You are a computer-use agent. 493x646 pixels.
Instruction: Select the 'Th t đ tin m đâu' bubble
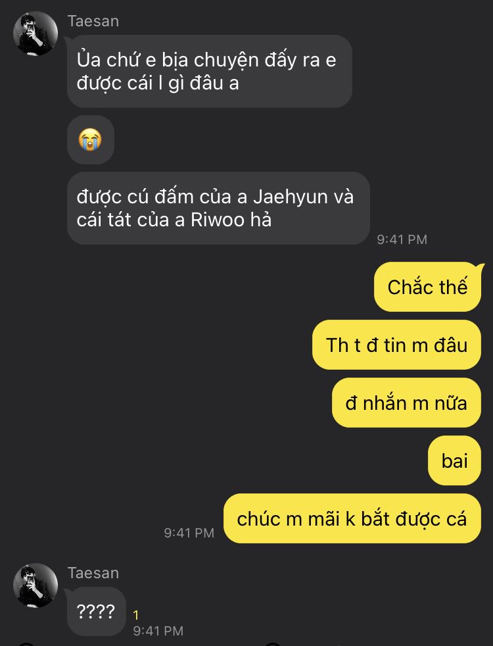(x=397, y=345)
